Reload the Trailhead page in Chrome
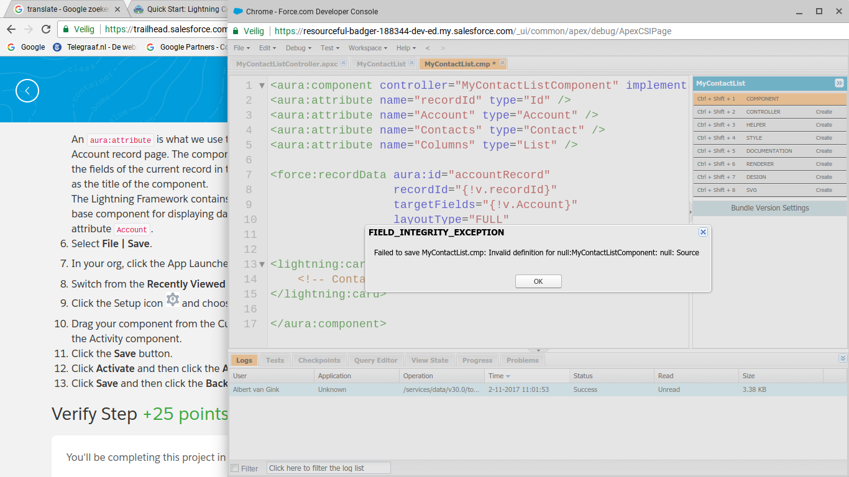This screenshot has height=477, width=849. (x=46, y=29)
